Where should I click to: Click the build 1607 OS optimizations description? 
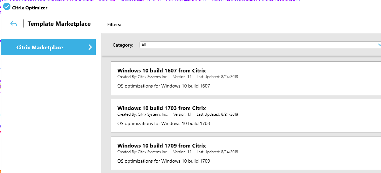click(x=163, y=86)
